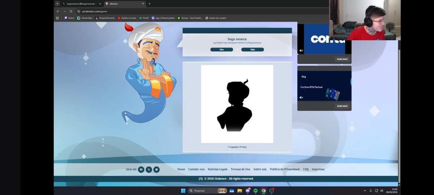Close the Akinator tab
Screen dimensions: 434x195
143,4
